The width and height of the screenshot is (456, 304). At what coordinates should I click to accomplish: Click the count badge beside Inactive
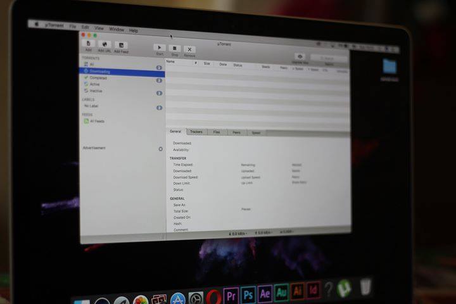[159, 93]
